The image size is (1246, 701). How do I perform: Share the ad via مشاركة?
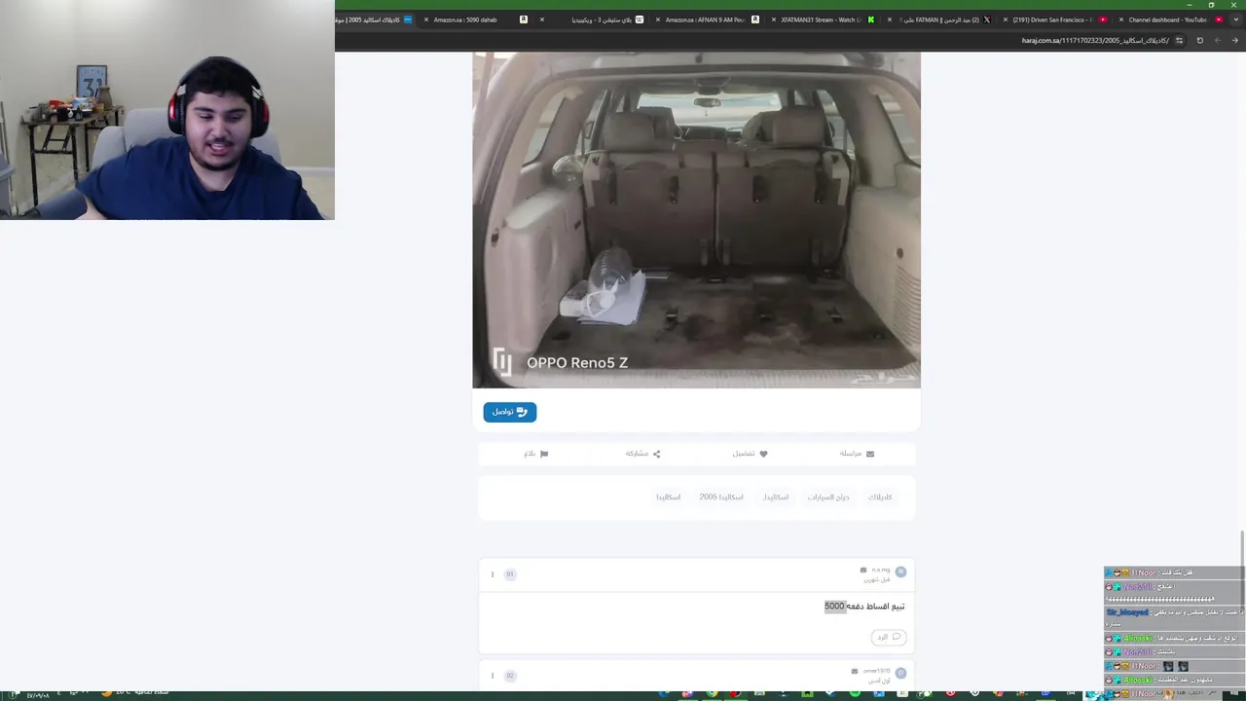click(x=642, y=454)
